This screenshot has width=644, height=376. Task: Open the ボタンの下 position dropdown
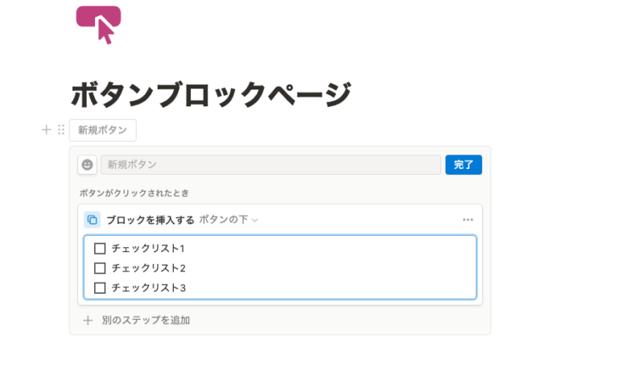[229, 220]
